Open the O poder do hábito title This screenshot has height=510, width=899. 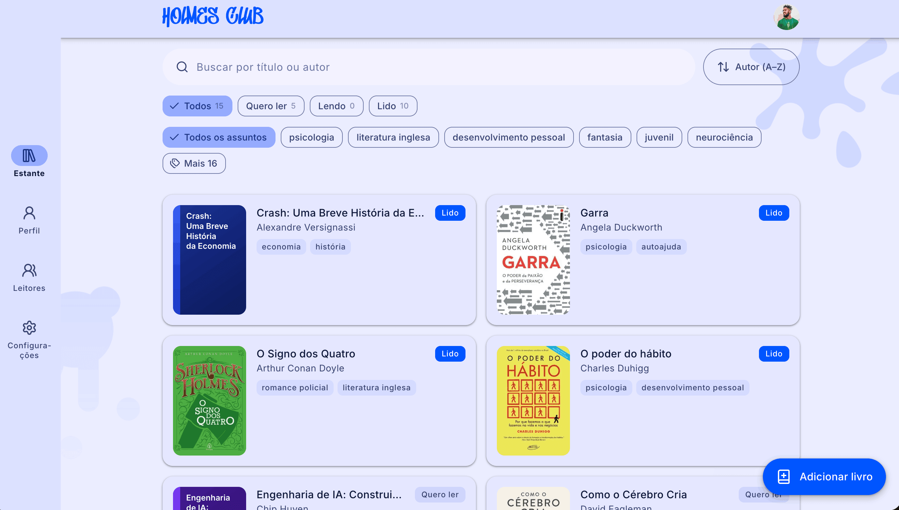(x=626, y=354)
